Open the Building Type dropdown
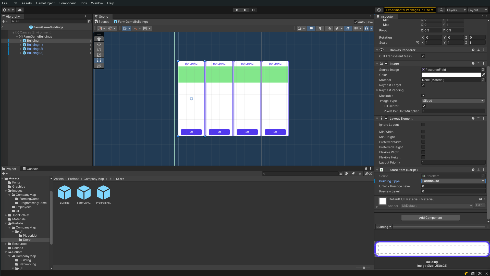This screenshot has height=276, width=490. click(x=453, y=181)
